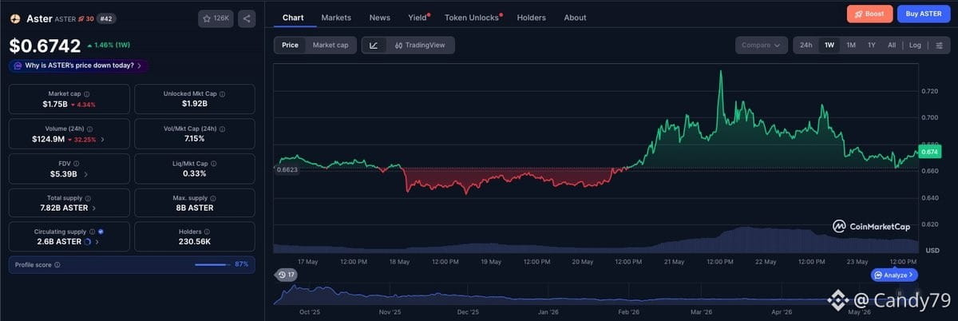
Task: Click the Profile score info icon
Action: (57, 264)
